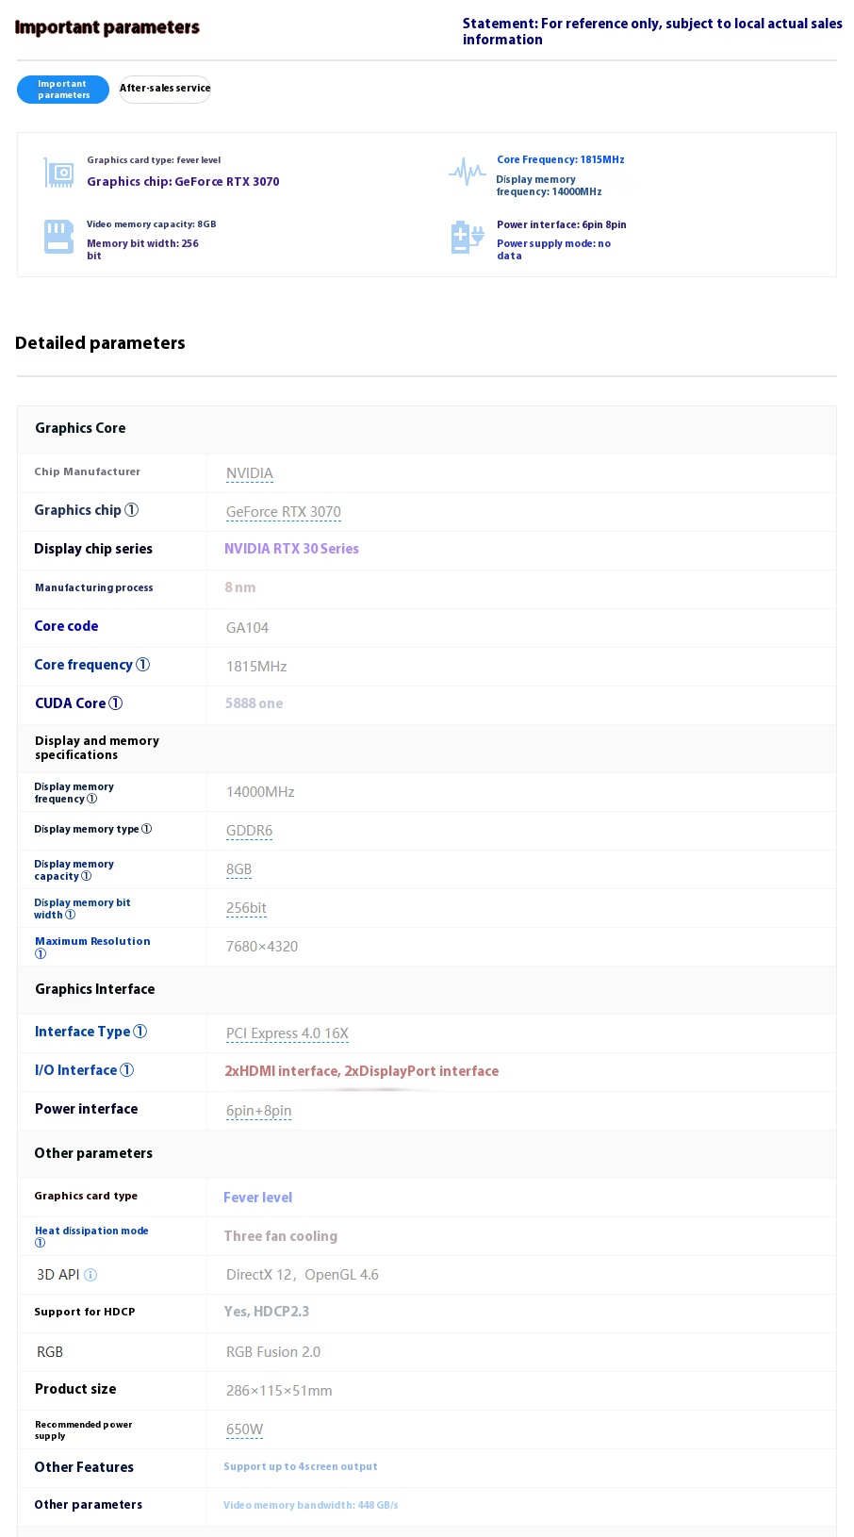The width and height of the screenshot is (854, 1537).
Task: Click the info icon under Heat dissipation mode
Action: click(x=41, y=1243)
